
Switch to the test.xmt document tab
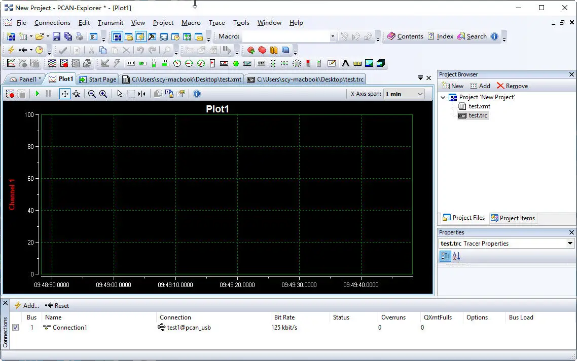[x=182, y=79]
